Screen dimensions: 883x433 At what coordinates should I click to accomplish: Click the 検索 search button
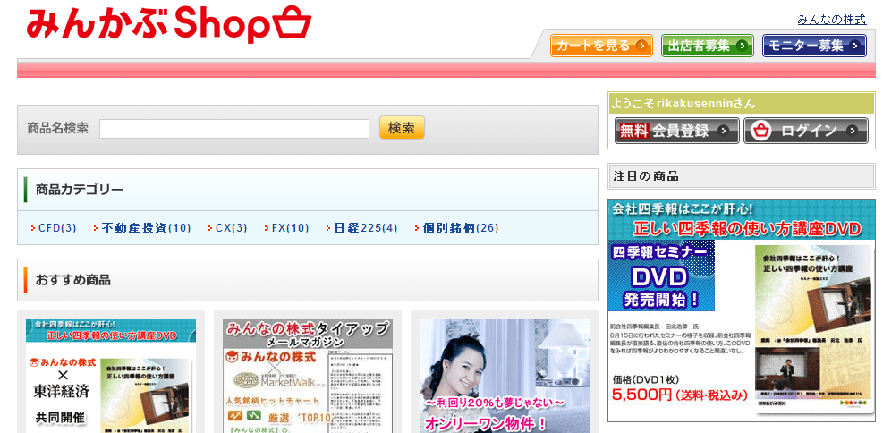(x=402, y=128)
